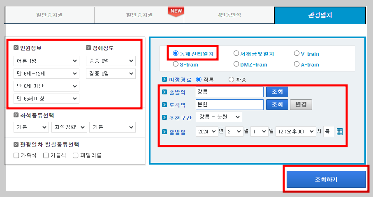Click the bullet icon beside 인원정보
Screen dimensions: 373x197
(16, 48)
